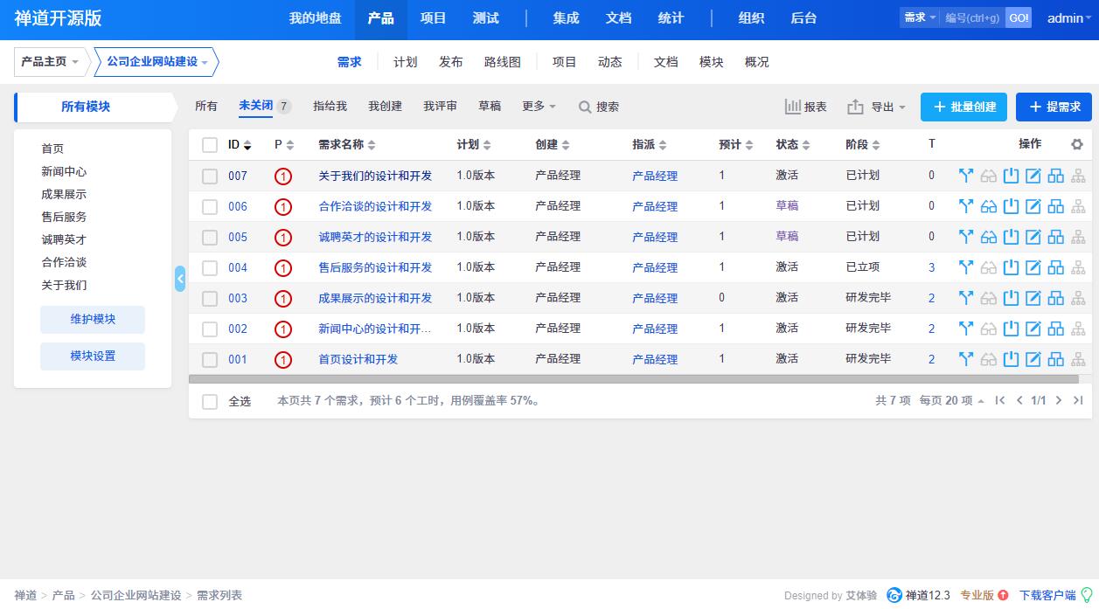Click horizontal scrollbar under the table

pyautogui.click(x=634, y=379)
